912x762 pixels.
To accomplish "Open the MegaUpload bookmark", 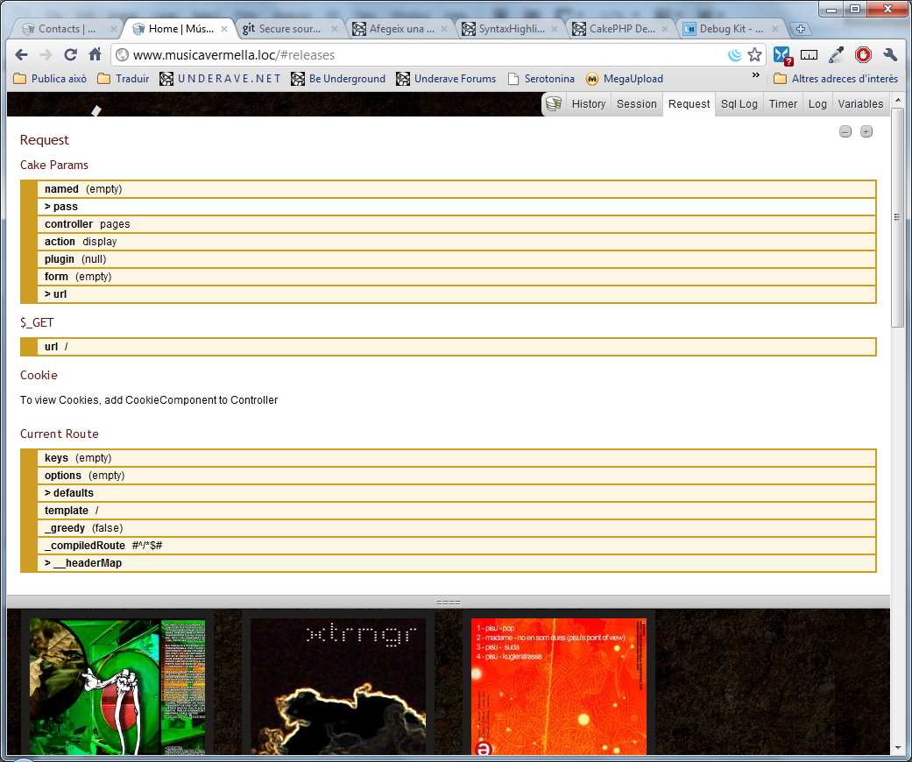I will point(625,79).
